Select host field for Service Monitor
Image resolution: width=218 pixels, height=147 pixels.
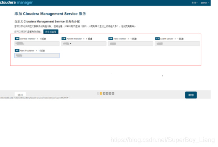(37, 44)
